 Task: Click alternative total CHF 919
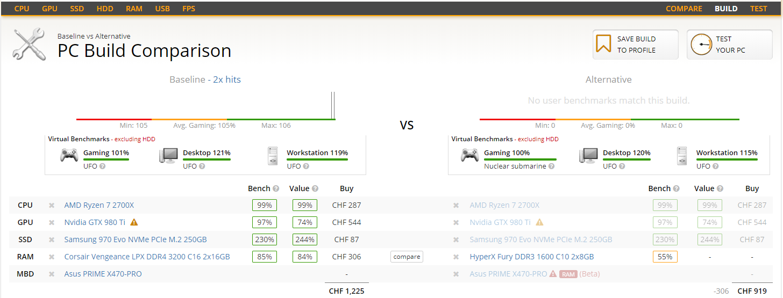point(752,291)
